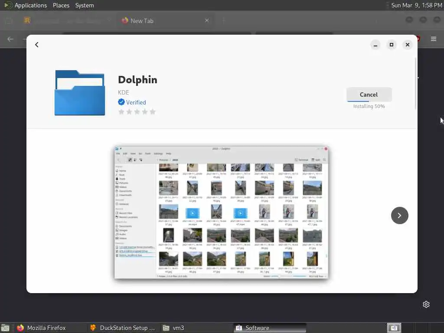
Task: Click Firefox back arrow button
Action: (10, 39)
